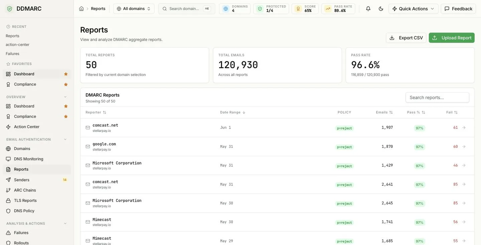Toggle dark mode moon icon
The height and width of the screenshot is (245, 481).
tap(381, 9)
